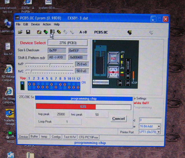Open lisa.txt desktop icon
This screenshot has width=185, height=158.
coord(8,49)
